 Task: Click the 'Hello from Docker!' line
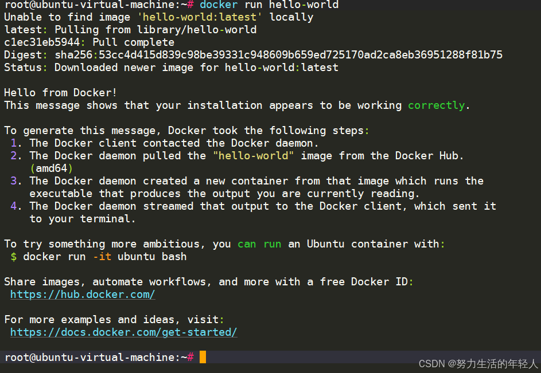(x=60, y=93)
